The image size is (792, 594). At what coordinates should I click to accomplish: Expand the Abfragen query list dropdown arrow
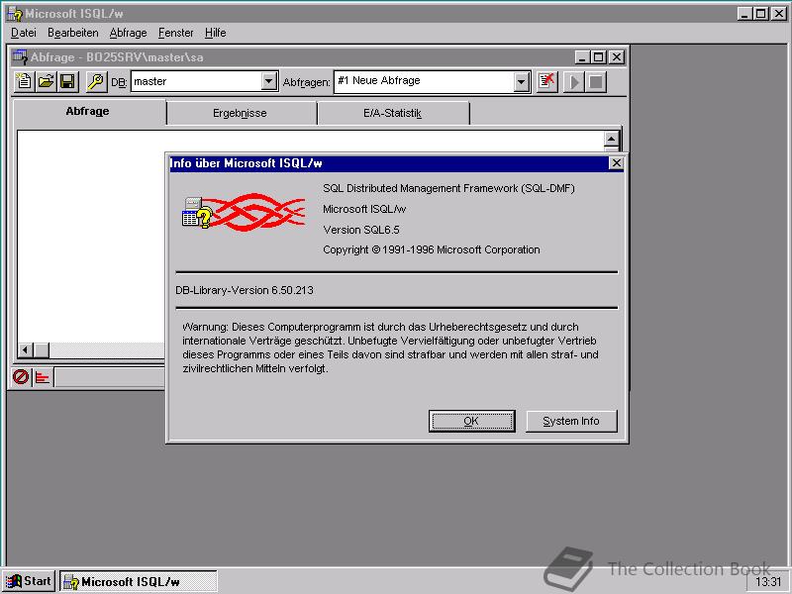pos(522,81)
